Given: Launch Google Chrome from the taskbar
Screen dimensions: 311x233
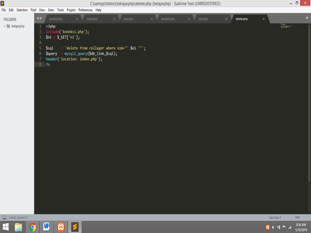Looking at the screenshot, I should tap(32, 227).
